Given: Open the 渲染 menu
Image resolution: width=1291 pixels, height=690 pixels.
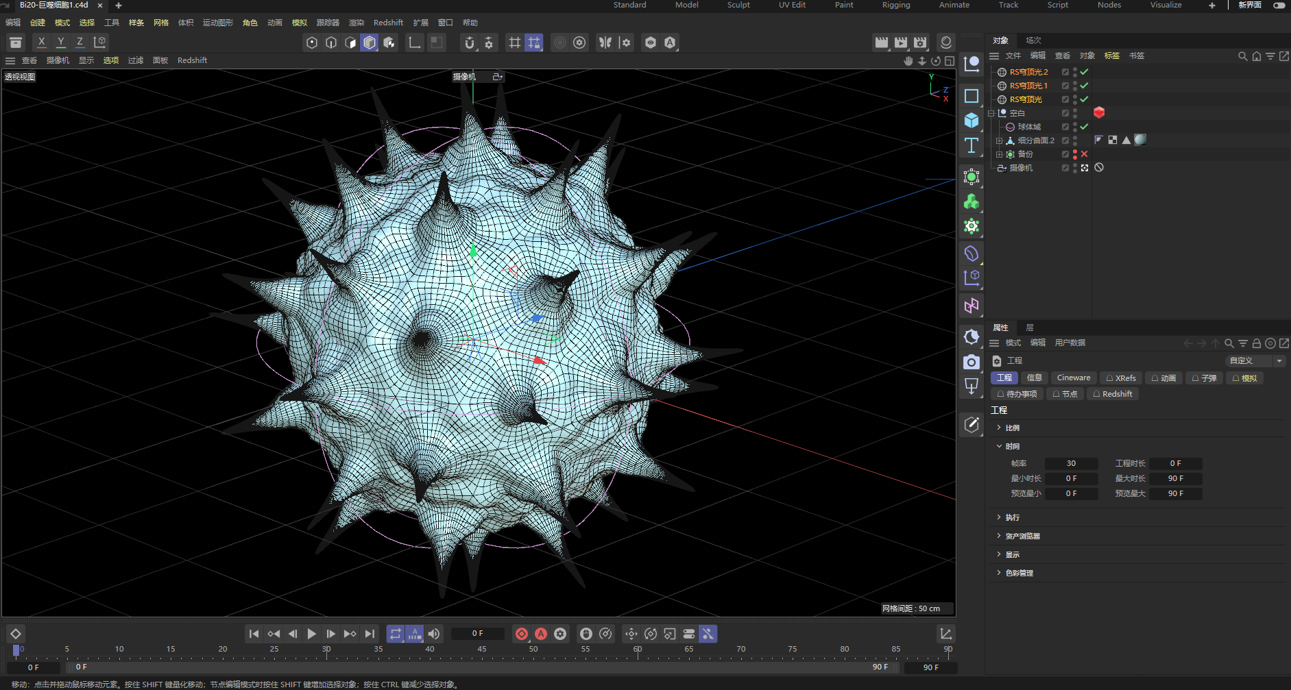Looking at the screenshot, I should pos(357,23).
